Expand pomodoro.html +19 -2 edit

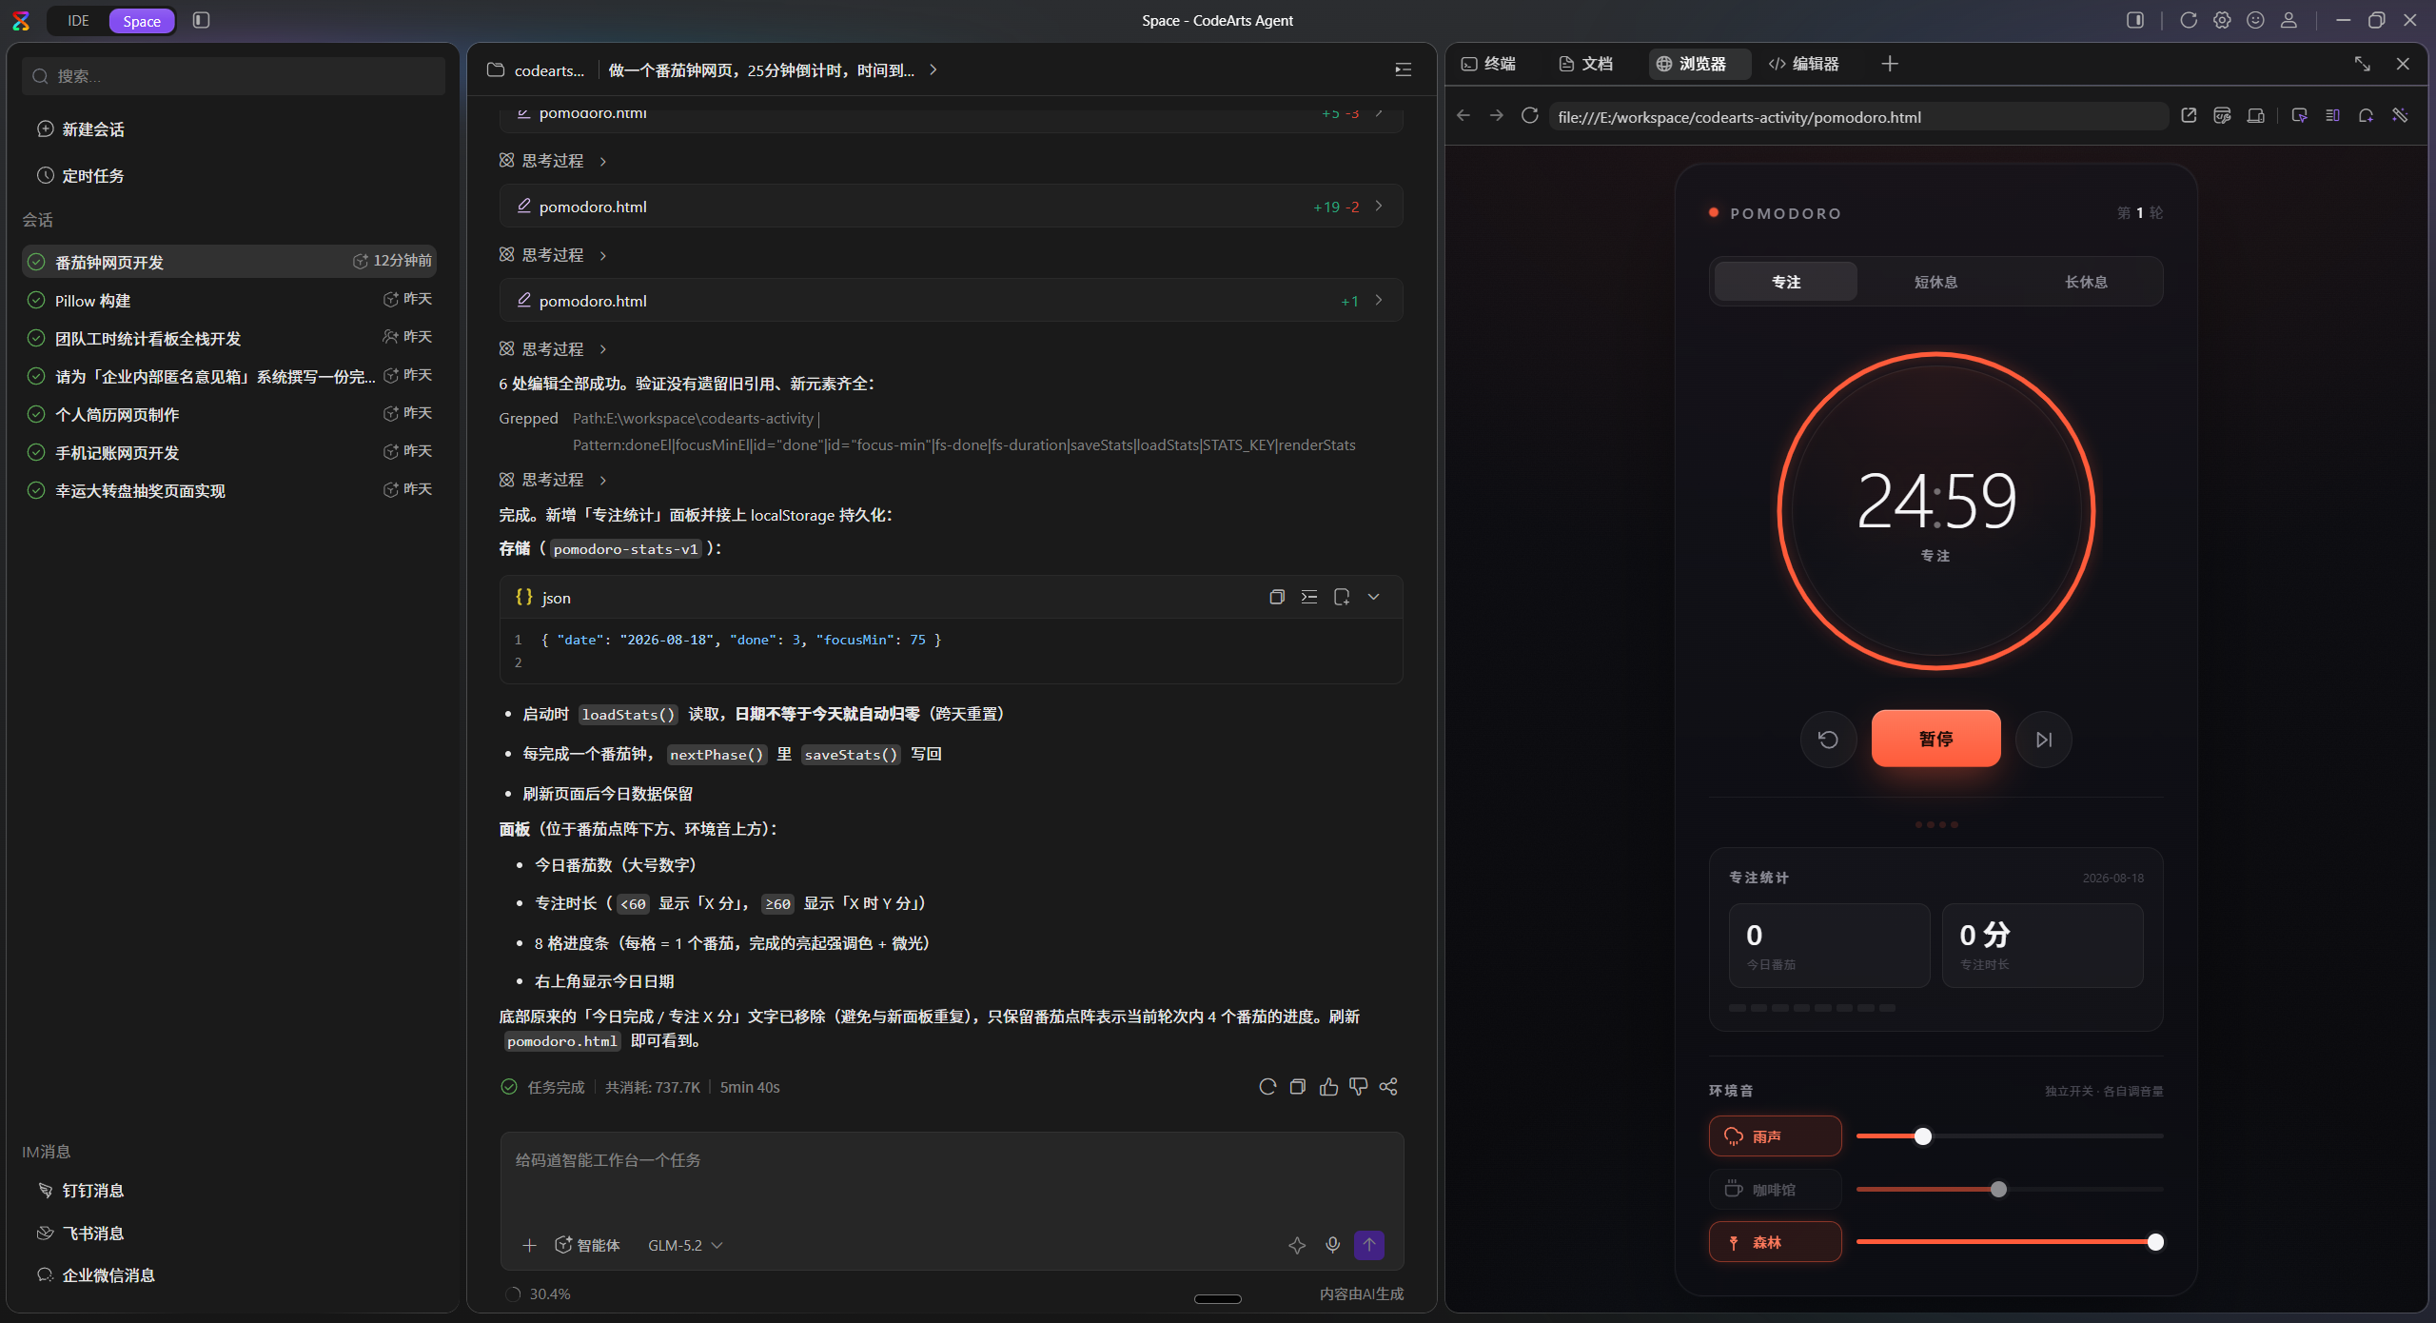[951, 207]
